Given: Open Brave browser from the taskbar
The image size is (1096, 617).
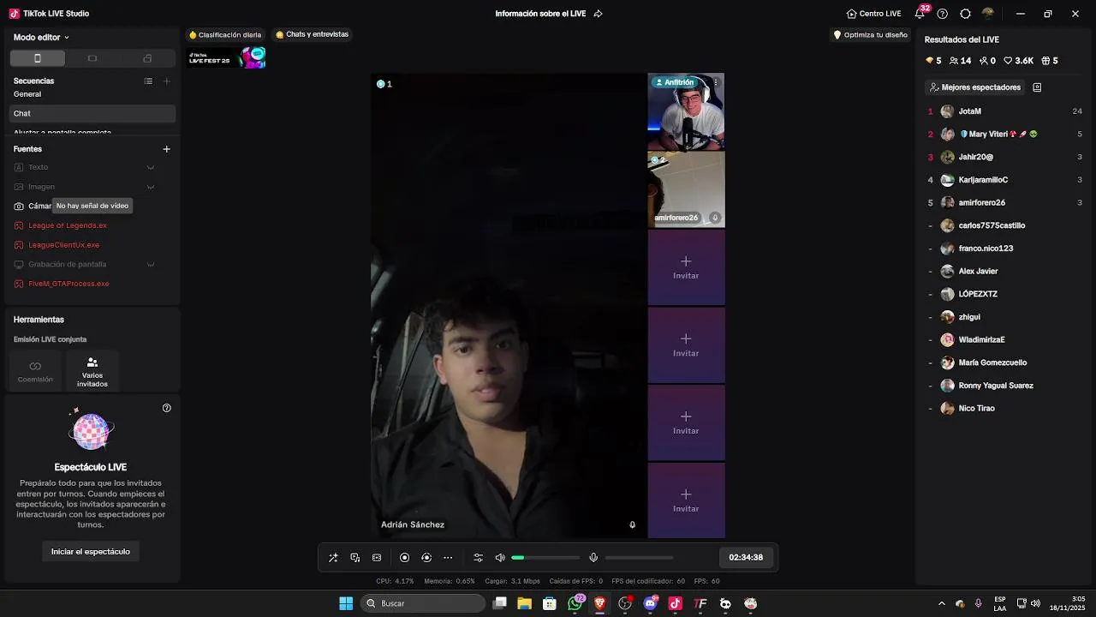Looking at the screenshot, I should tap(600, 603).
